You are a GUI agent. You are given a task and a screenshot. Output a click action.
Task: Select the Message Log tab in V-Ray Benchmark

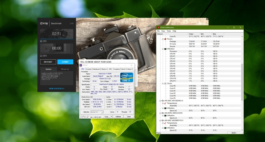(x=65, y=69)
